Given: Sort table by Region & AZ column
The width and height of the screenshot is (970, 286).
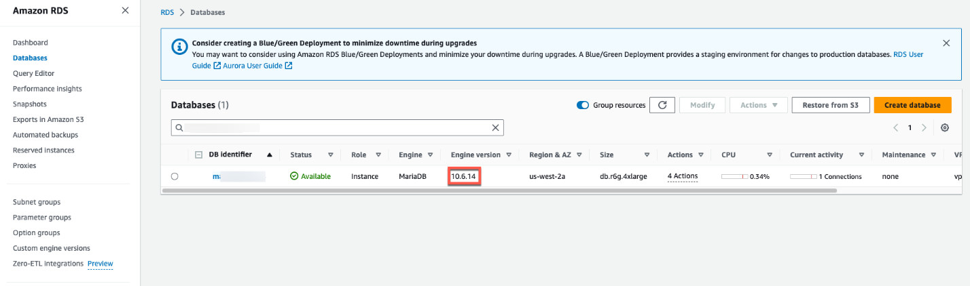Looking at the screenshot, I should (579, 155).
